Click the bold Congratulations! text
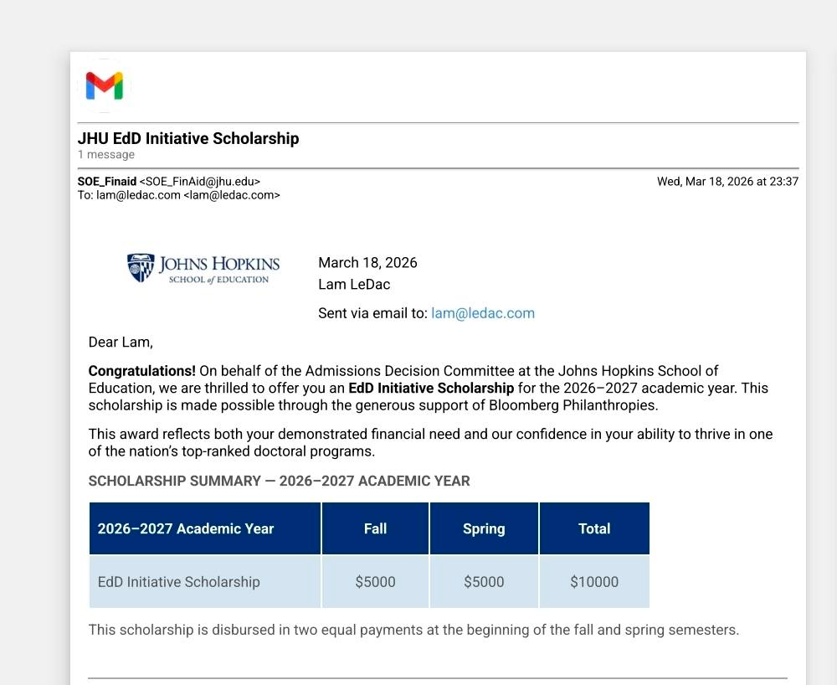 (x=141, y=371)
